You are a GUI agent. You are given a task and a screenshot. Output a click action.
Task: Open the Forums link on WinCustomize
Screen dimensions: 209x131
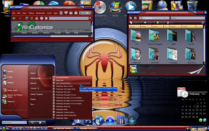point(58,33)
